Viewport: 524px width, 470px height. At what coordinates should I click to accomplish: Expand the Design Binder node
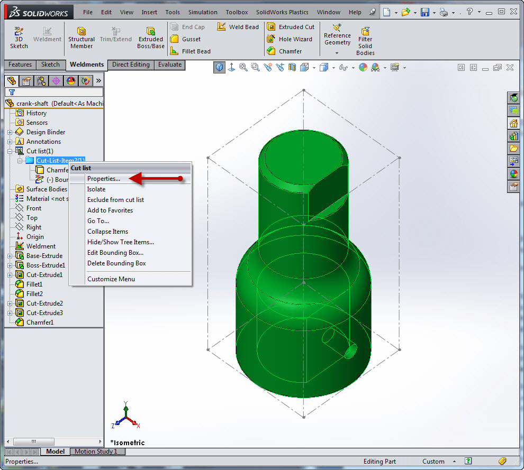click(10, 132)
